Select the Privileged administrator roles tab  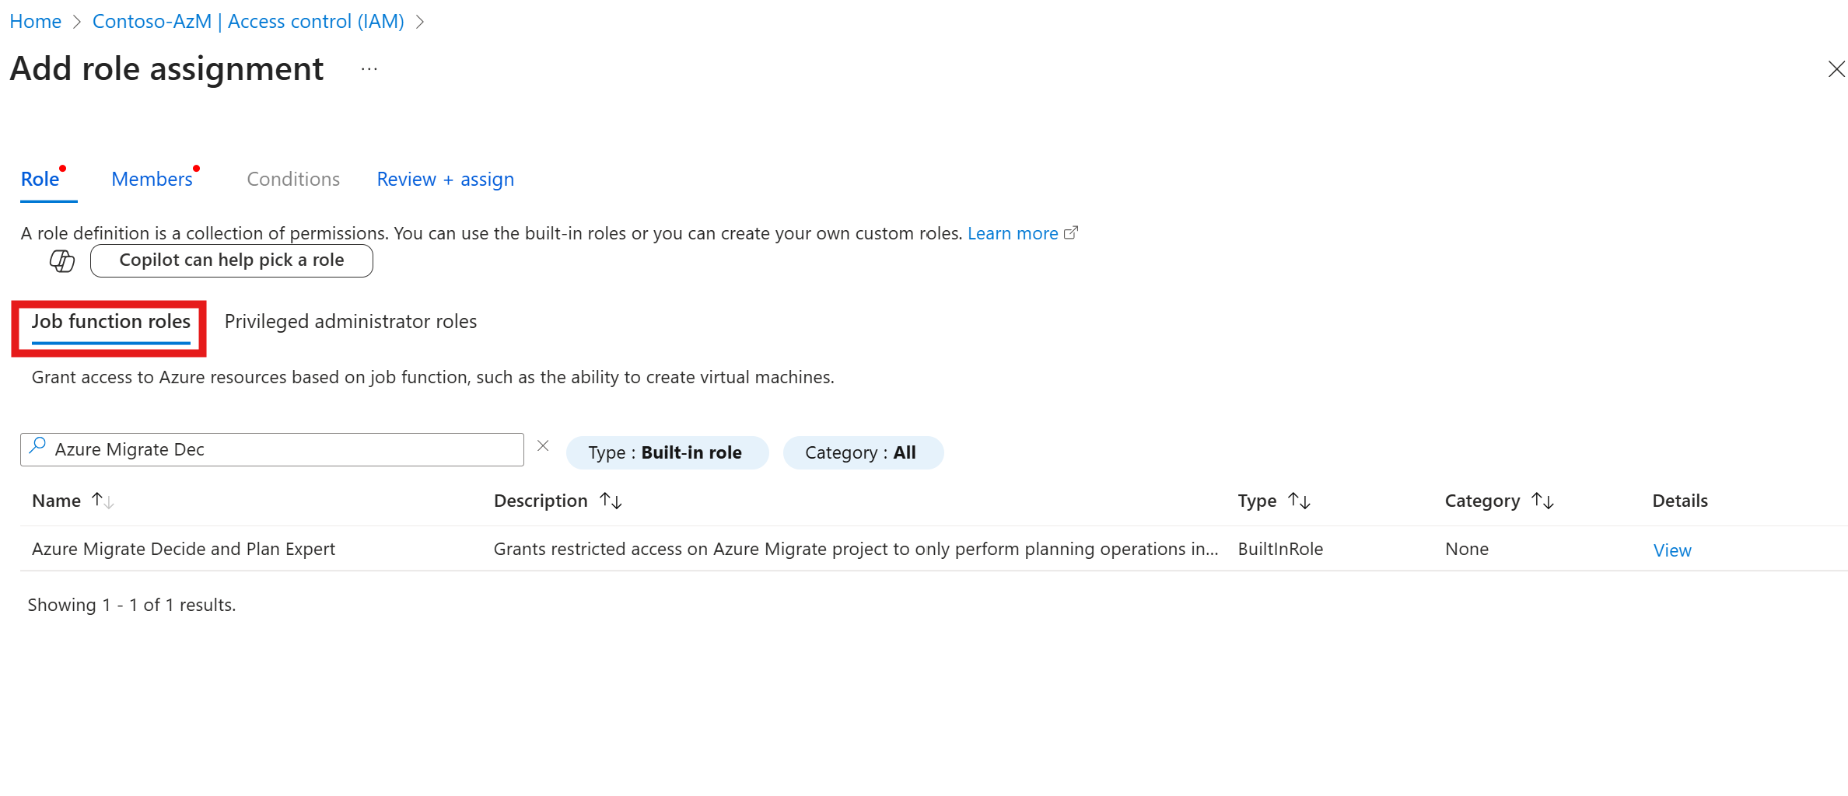[x=350, y=322]
